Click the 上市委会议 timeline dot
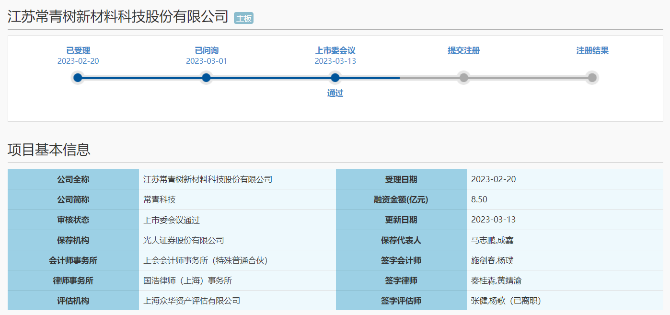Screen dimensions: 670x315 pos(335,78)
